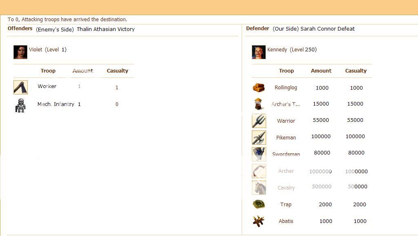Select the Rollinglog icon
The image size is (418, 236).
[259, 88]
